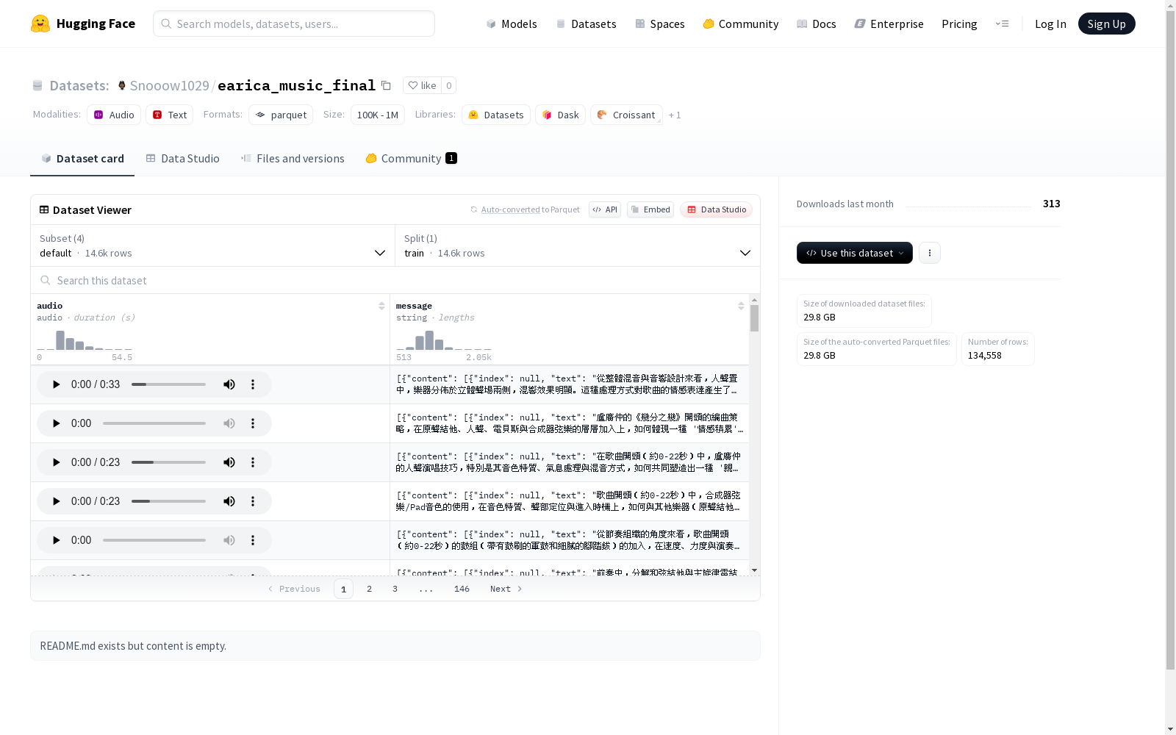Sort the message column

[741, 306]
